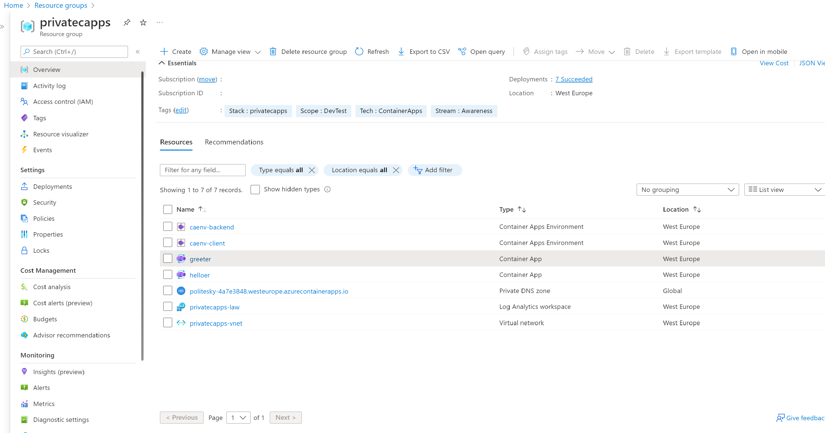Collapse the sidebar menu with double chevron
Image resolution: width=825 pixels, height=433 pixels.
[x=138, y=52]
